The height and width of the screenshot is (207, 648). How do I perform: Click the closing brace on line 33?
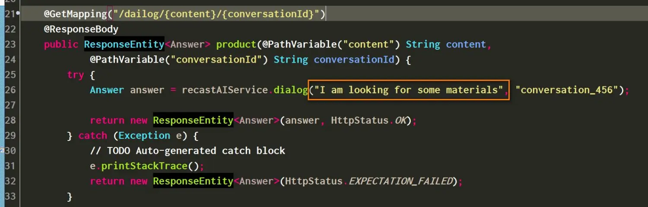(70, 196)
